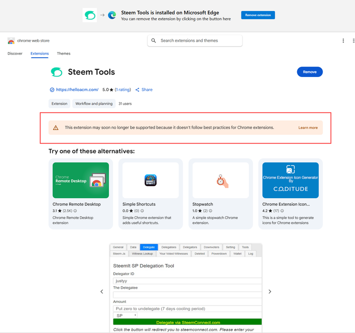The width and height of the screenshot is (355, 333).
Task: Click the Steem Tools logo beside title
Action: 56,72
